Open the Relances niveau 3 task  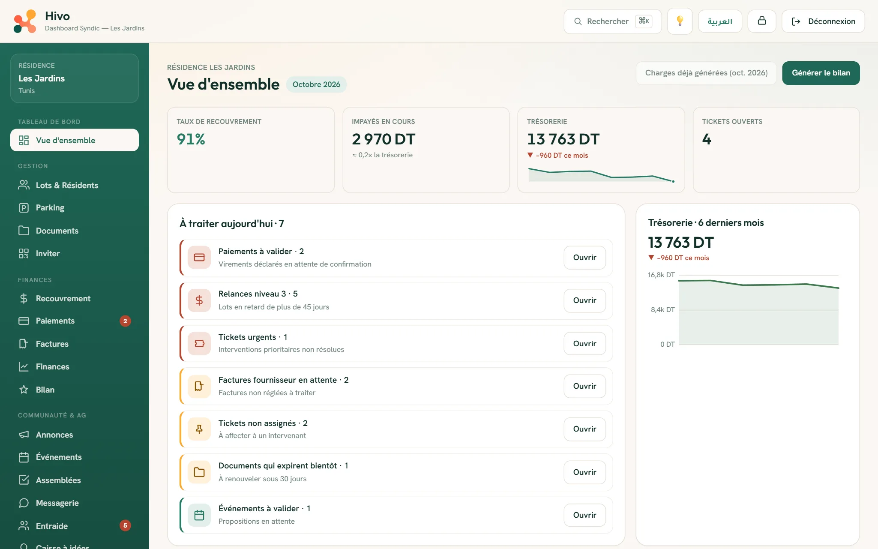(x=584, y=300)
